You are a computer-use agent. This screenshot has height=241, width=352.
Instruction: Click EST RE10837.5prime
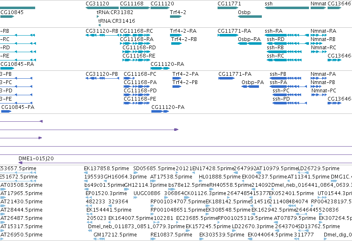[171, 235]
